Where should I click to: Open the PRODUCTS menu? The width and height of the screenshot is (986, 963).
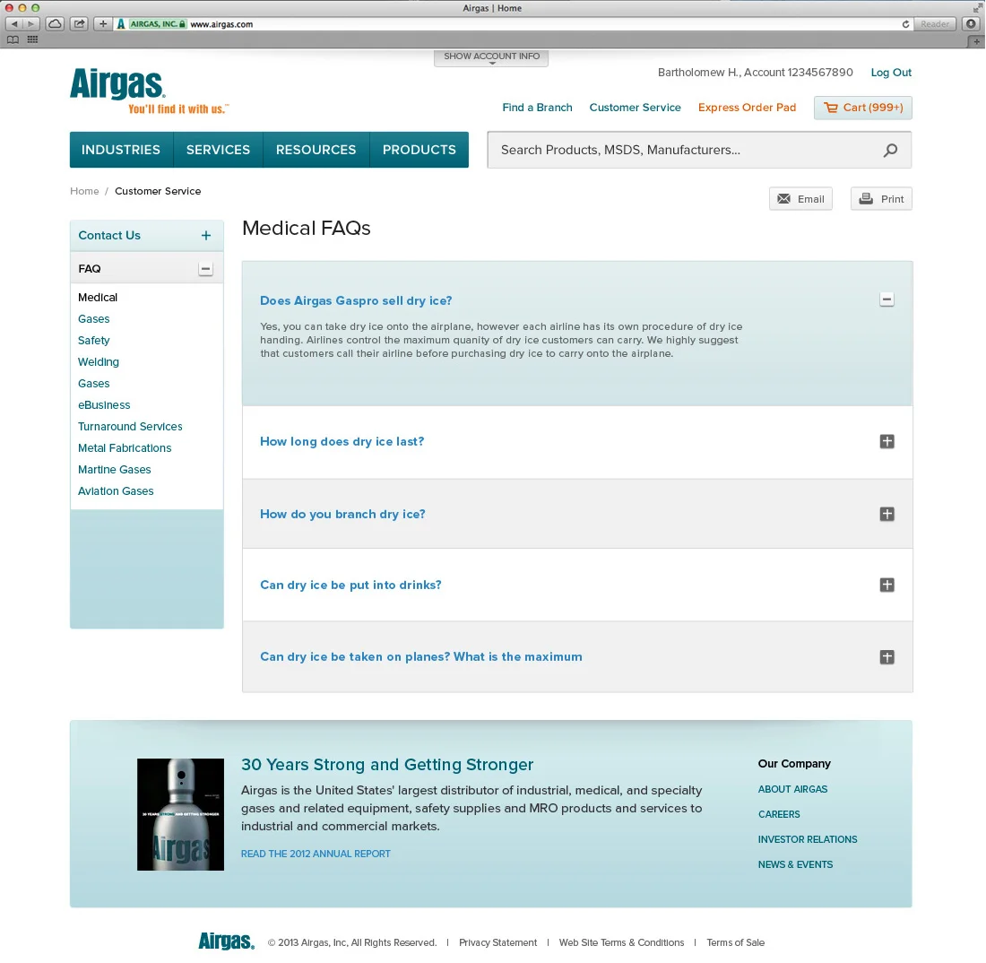pyautogui.click(x=419, y=150)
